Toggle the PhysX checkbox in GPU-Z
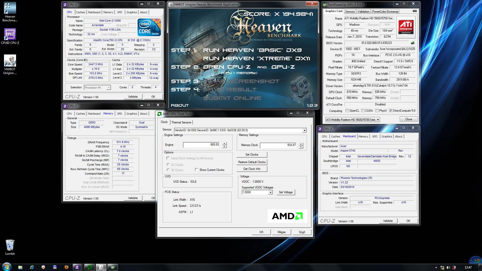The width and height of the screenshot is (482, 271). pos(377,111)
